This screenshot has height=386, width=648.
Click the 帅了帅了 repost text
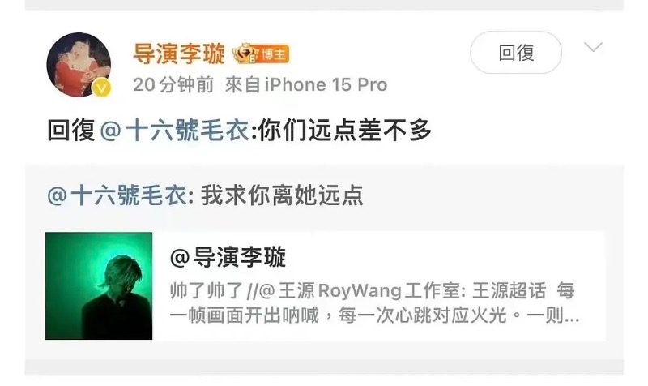[207, 290]
